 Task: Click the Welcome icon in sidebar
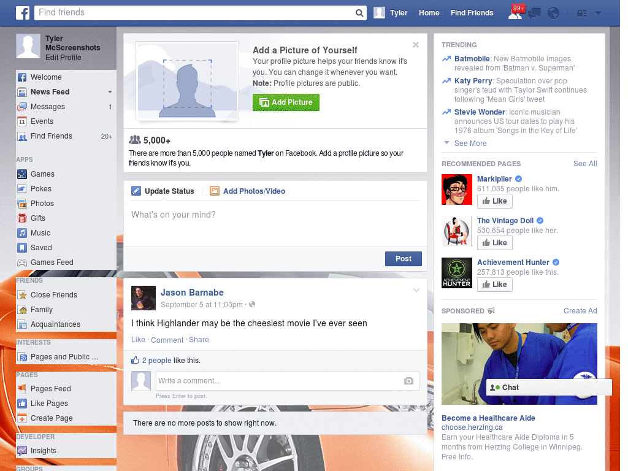22,77
